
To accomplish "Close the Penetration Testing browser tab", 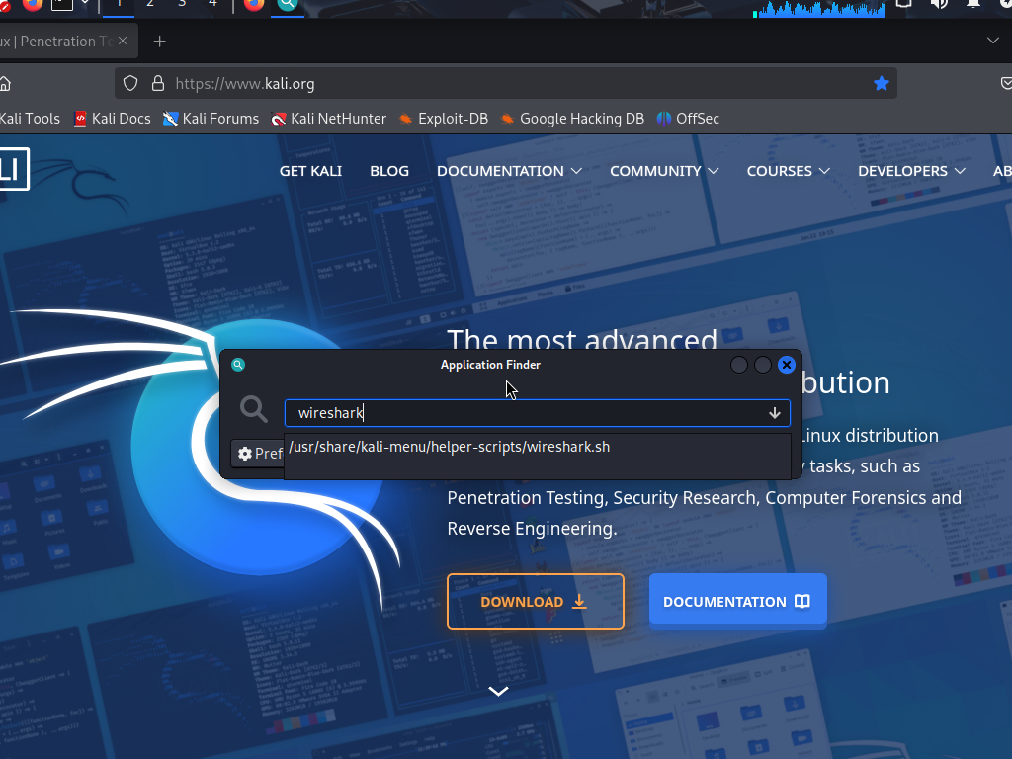I will pyautogui.click(x=123, y=41).
